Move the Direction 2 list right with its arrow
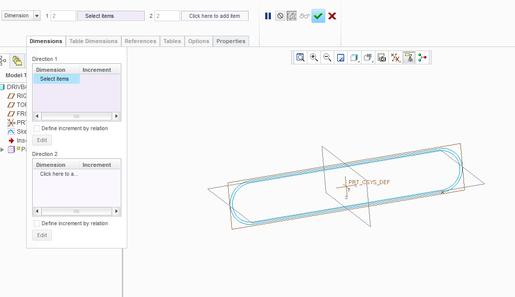Screen dimensions: 515x297 coord(116,211)
